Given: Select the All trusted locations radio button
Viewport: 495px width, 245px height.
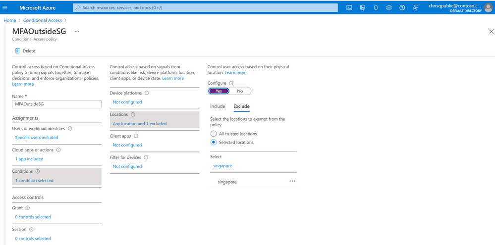Looking at the screenshot, I should click(x=214, y=134).
